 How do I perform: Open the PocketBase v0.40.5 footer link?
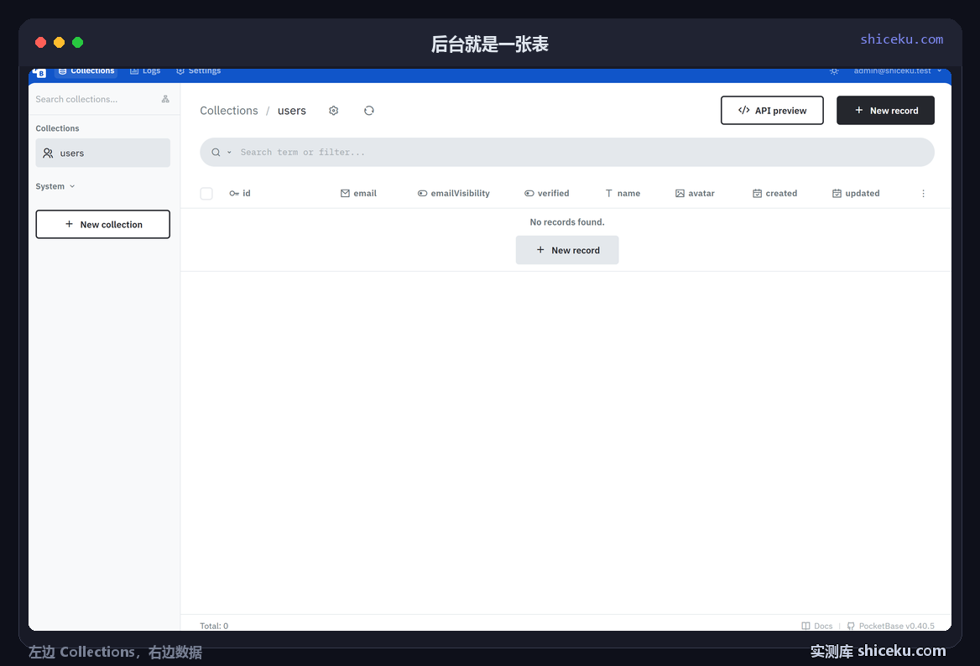point(890,626)
